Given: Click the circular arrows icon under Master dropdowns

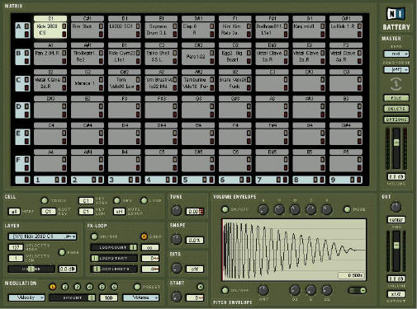Looking at the screenshot, I should 396,84.
